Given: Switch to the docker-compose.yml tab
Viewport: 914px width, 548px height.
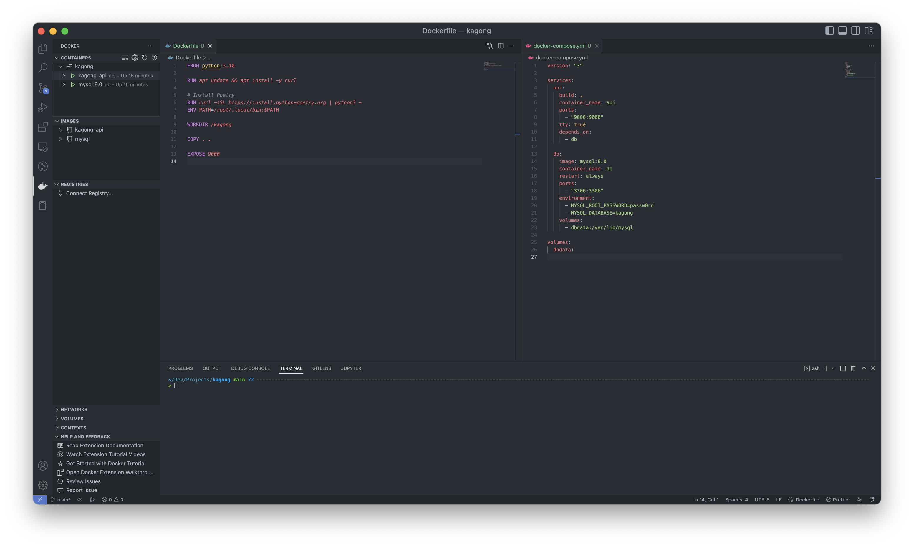Looking at the screenshot, I should pos(560,46).
